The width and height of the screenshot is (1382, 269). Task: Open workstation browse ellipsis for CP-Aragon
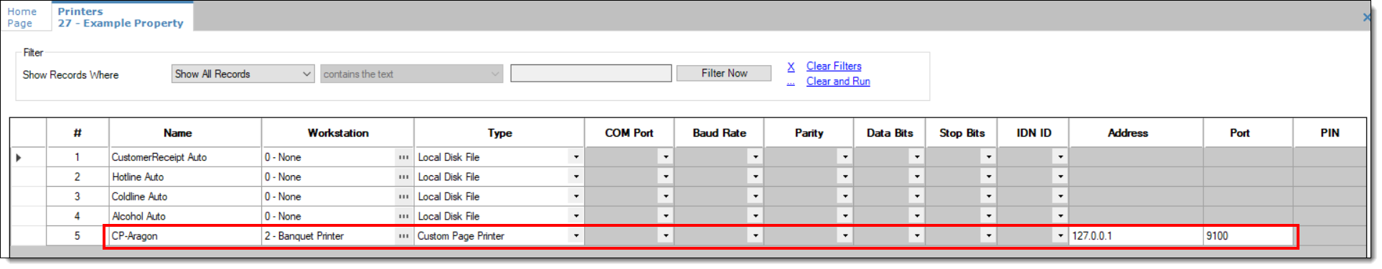coord(404,236)
